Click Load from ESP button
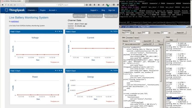Viewport: 192px width, 108px height. 147,44
